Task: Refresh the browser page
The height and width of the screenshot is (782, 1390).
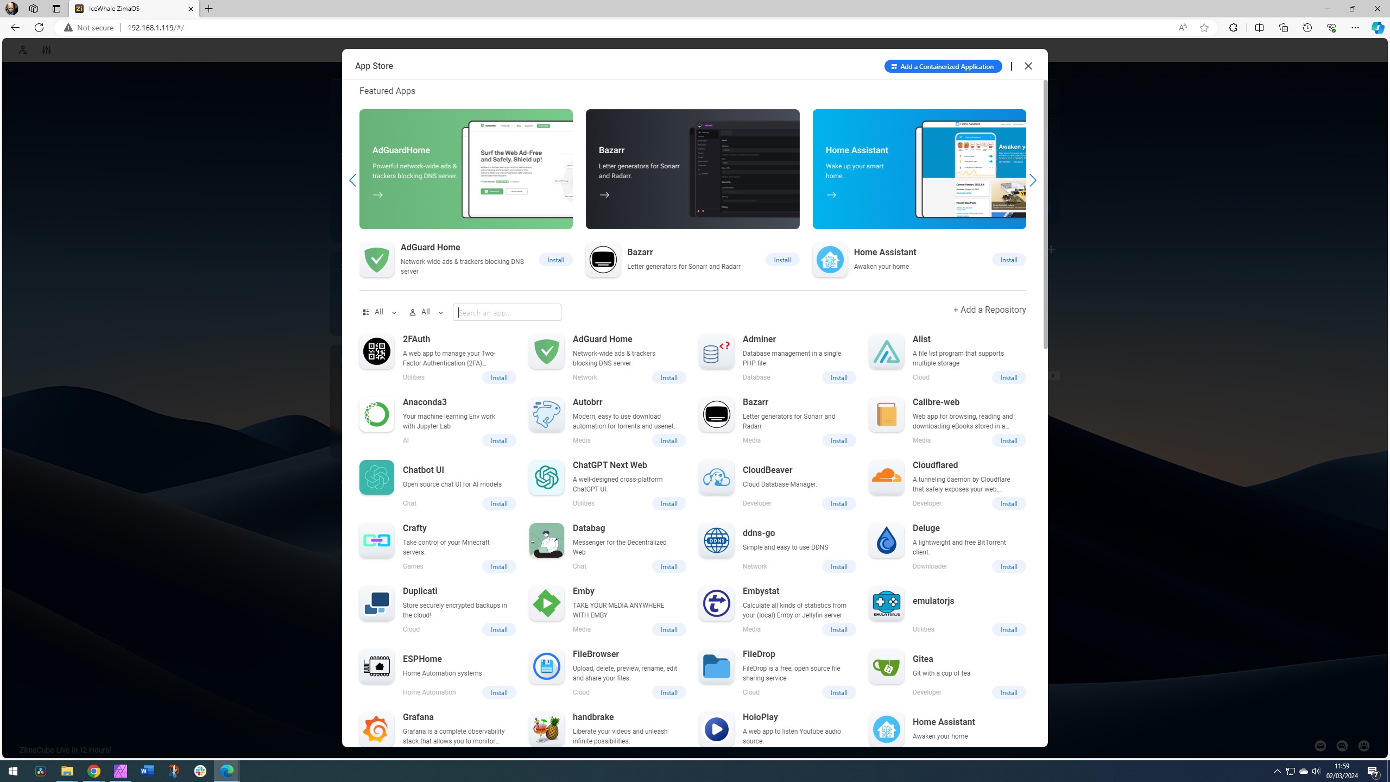Action: tap(39, 28)
